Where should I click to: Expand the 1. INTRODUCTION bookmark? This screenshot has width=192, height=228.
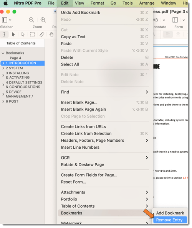3,63
